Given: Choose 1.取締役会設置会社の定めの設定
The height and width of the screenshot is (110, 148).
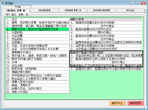Looking at the screenshot, I should (106, 23).
